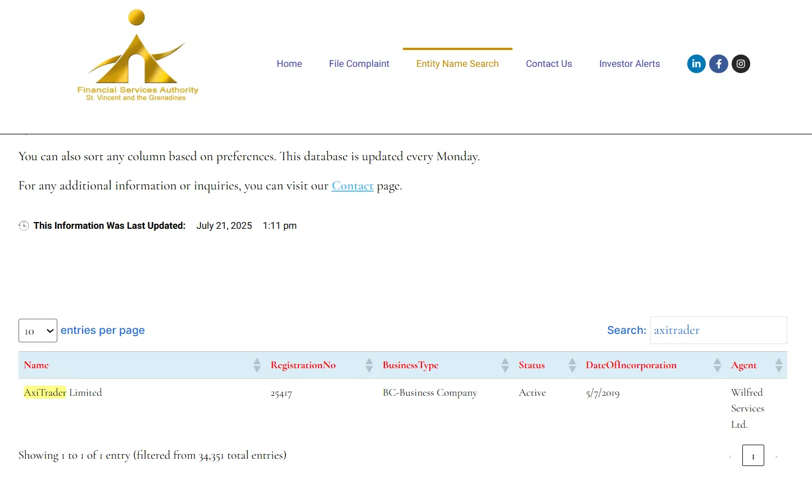Open the FSA Instagram page icon
Viewport: 812px width, 493px height.
pyautogui.click(x=741, y=64)
